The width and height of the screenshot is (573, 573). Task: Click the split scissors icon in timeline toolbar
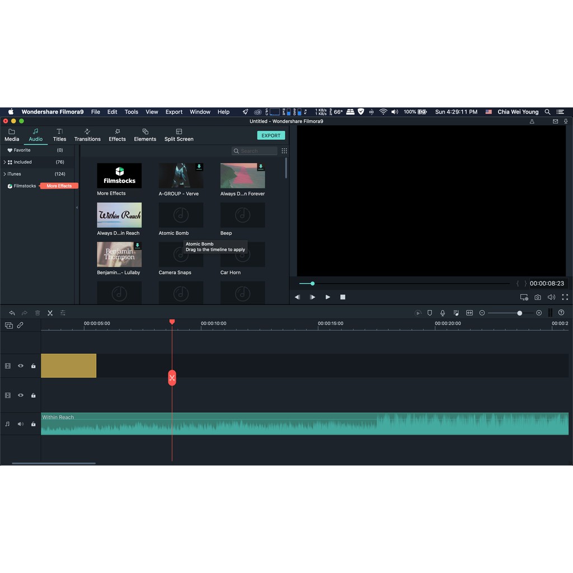click(x=50, y=313)
